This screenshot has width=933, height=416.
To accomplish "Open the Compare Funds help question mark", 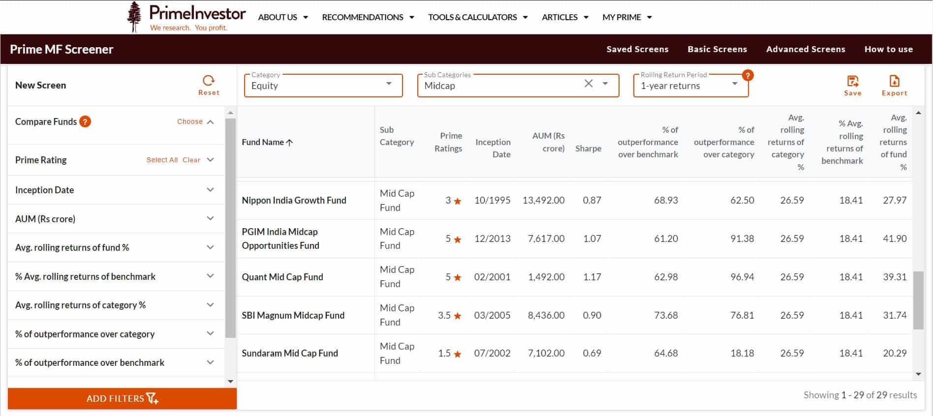I will [85, 121].
